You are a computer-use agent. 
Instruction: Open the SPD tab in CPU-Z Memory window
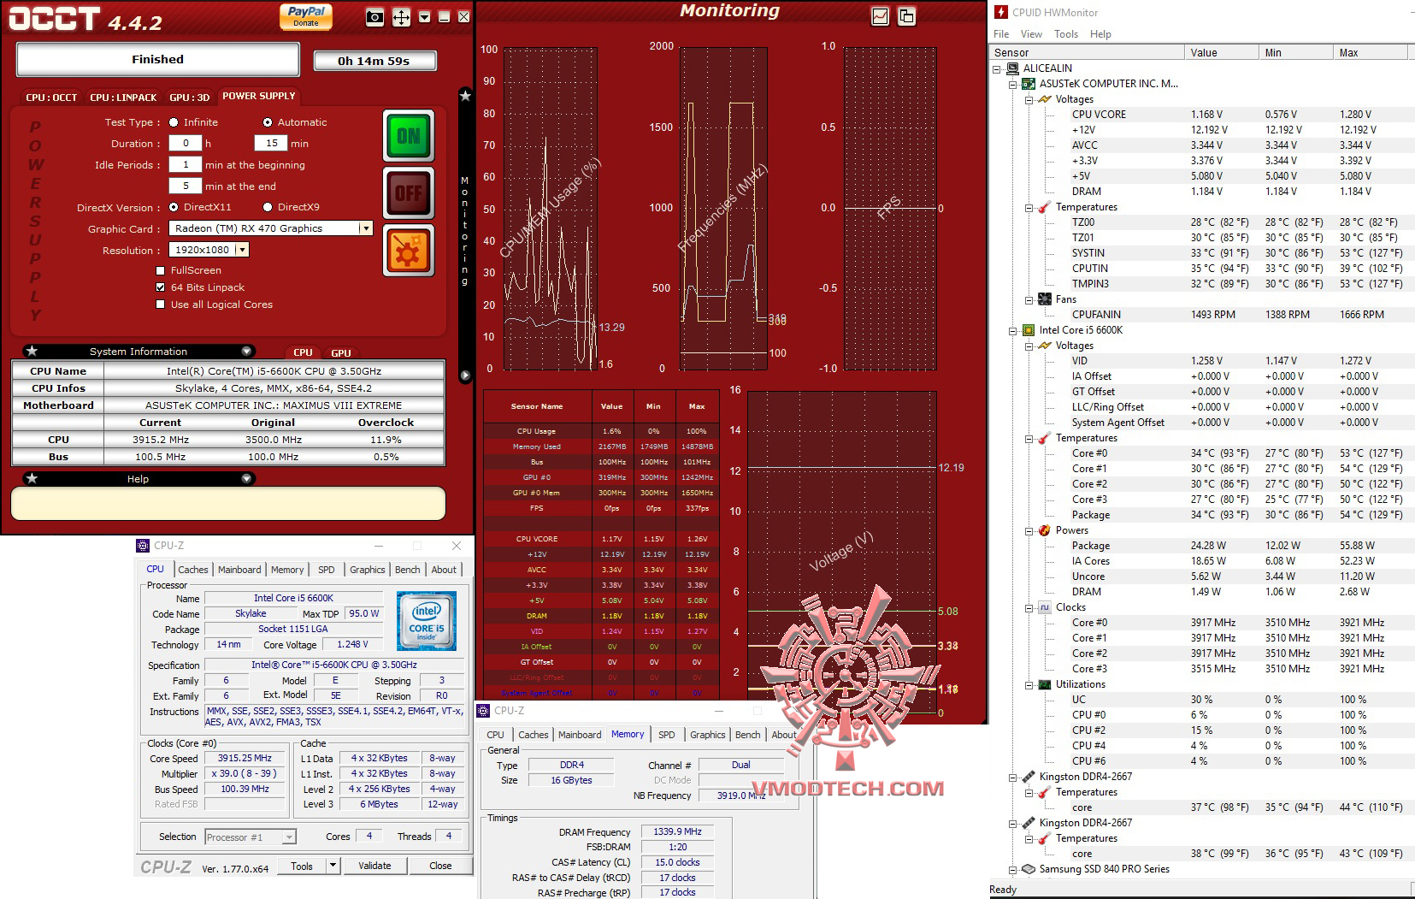pyautogui.click(x=667, y=735)
